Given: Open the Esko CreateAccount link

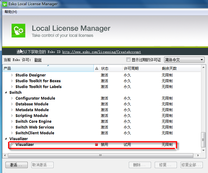Looking at the screenshot, I should (101, 52).
